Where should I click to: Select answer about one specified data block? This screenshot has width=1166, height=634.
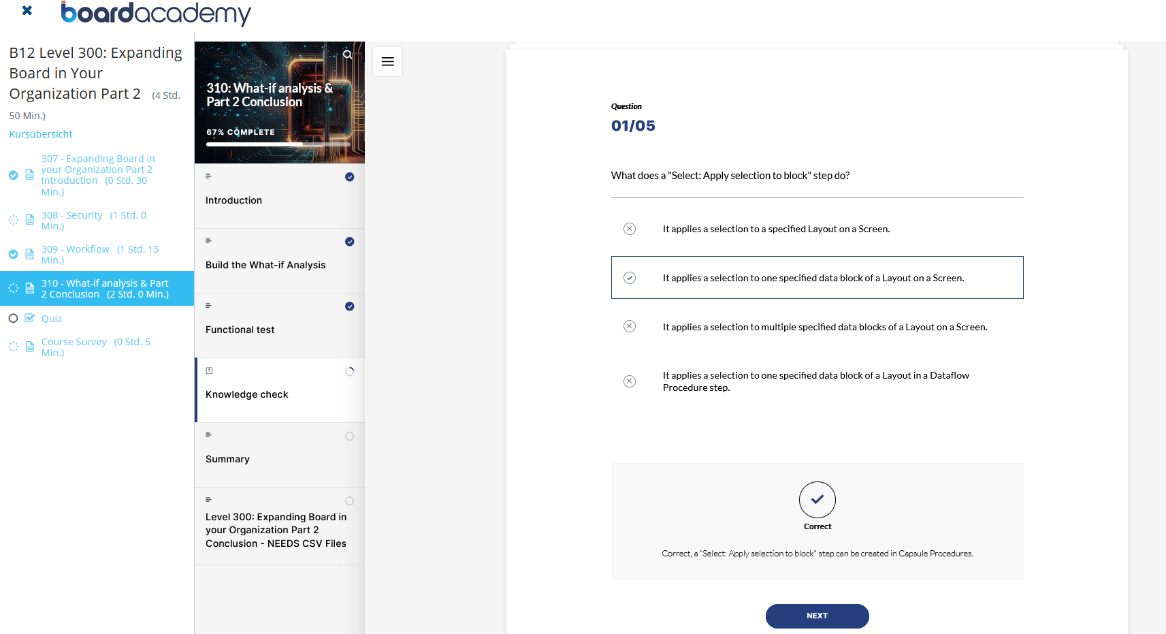[817, 277]
